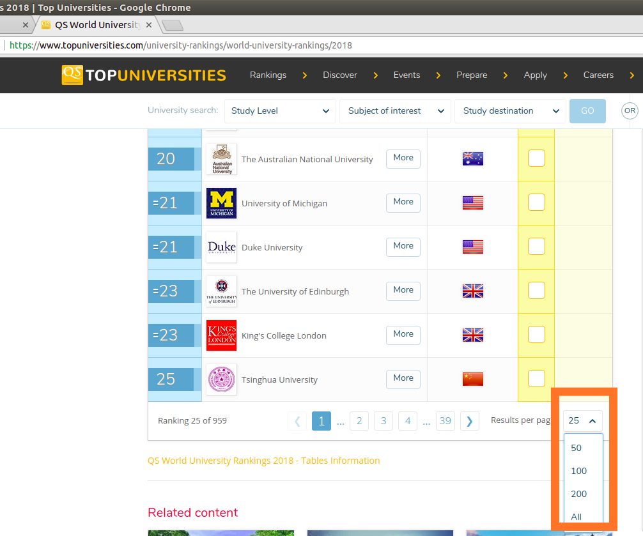The height and width of the screenshot is (536, 643).
Task: Tick compare checkbox for University of Michigan
Action: click(x=536, y=202)
